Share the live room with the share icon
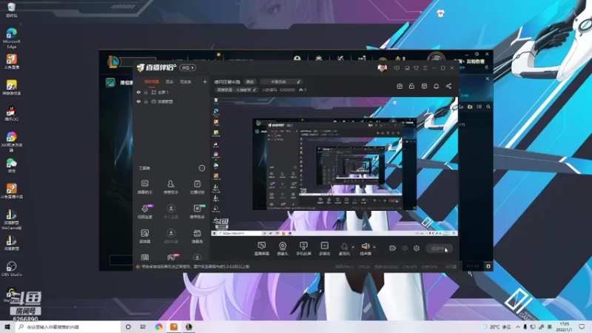The height and width of the screenshot is (333, 592). click(x=448, y=86)
